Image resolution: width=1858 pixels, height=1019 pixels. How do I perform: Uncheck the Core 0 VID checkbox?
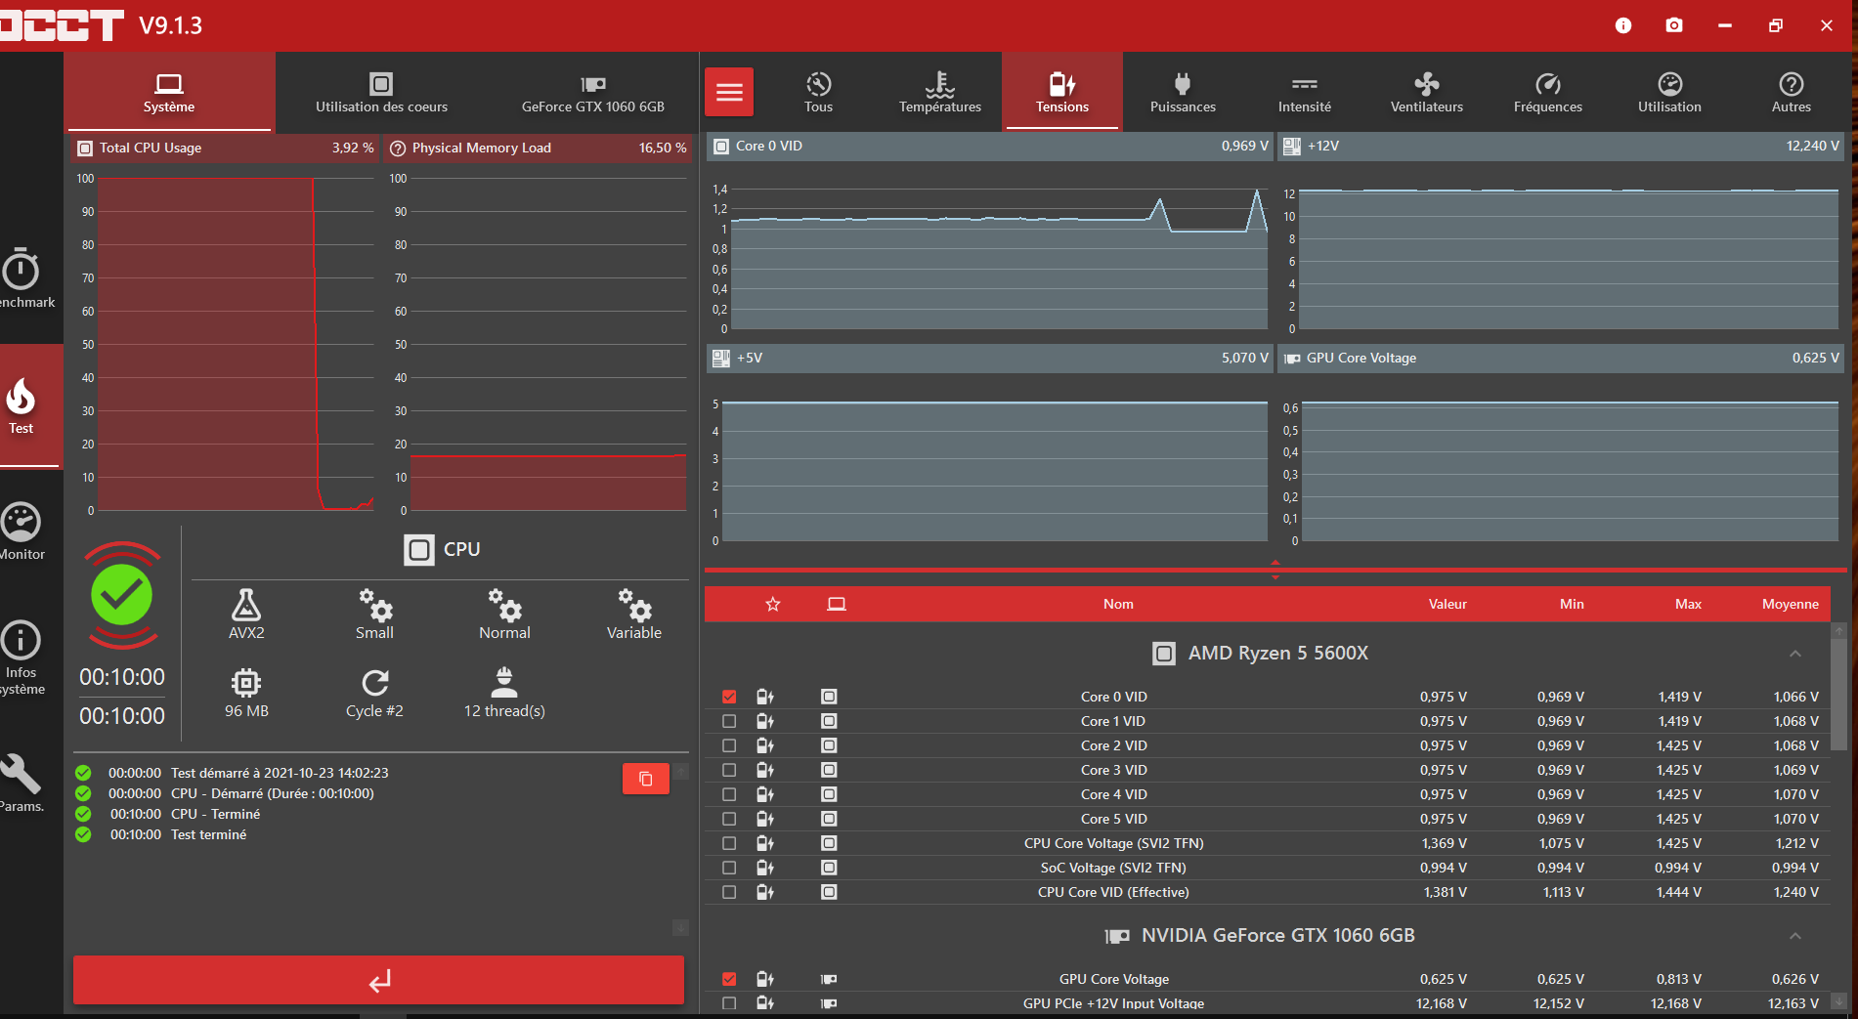(729, 697)
